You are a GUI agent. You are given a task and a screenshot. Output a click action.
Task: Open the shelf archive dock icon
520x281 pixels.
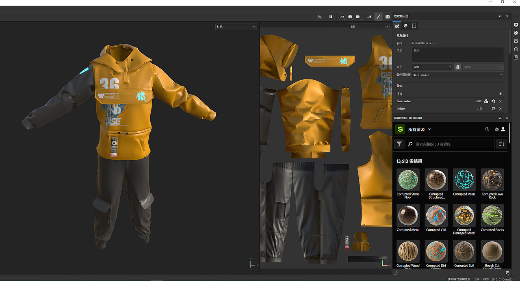[516, 41]
